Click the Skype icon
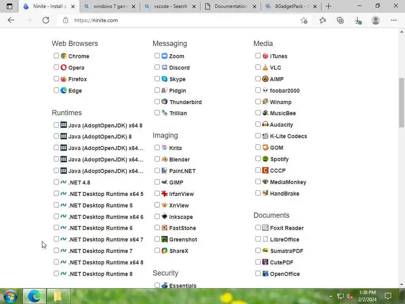This screenshot has width=405, height=304. pyautogui.click(x=165, y=79)
